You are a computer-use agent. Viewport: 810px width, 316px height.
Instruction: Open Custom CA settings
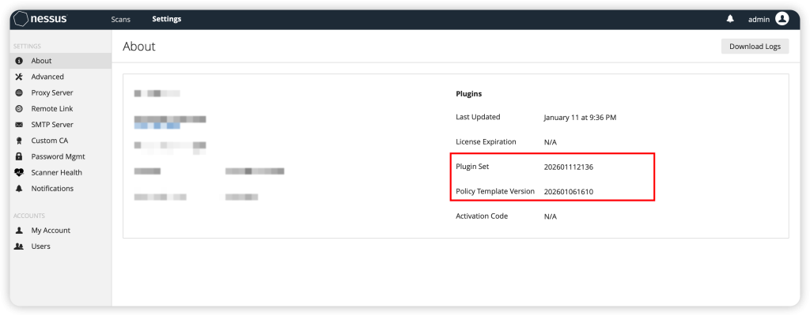pyautogui.click(x=60, y=141)
